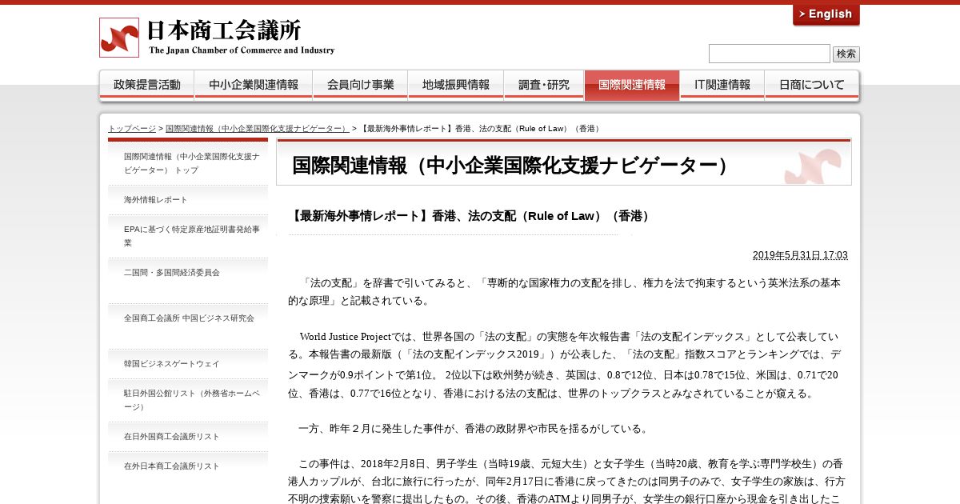Open the 中小企業関連情報 menu tab

[x=254, y=85]
